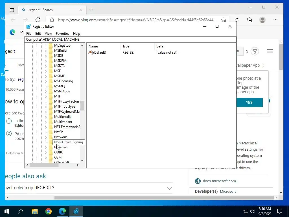Open the Edit menu in Registry Editor

point(38,34)
